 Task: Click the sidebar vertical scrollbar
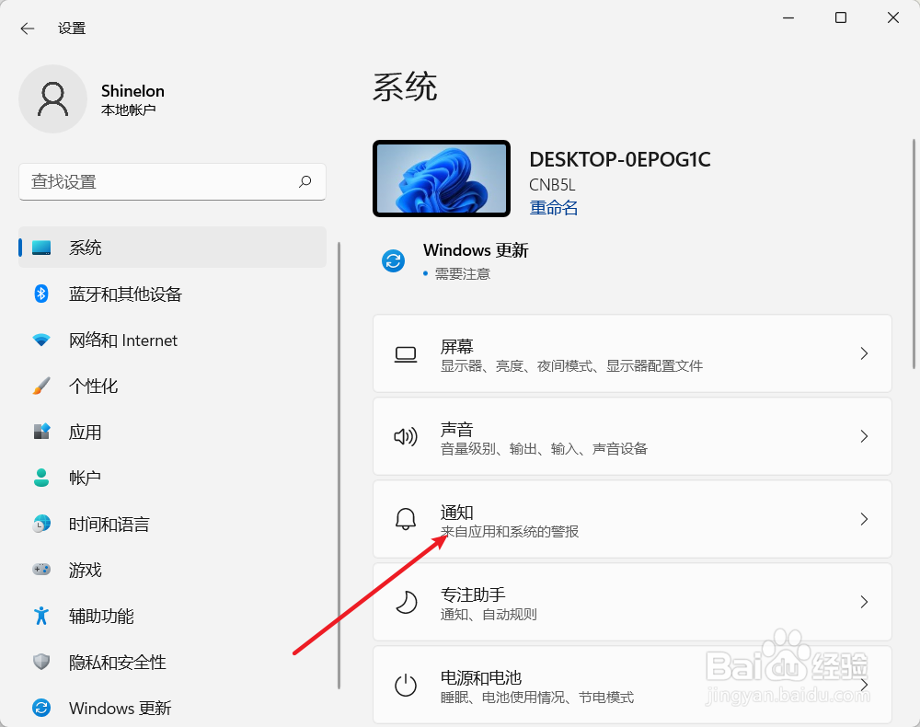click(339, 466)
